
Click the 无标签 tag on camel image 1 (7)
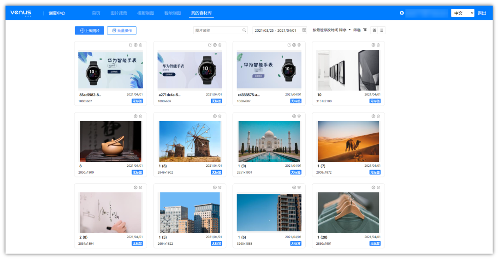coord(375,172)
